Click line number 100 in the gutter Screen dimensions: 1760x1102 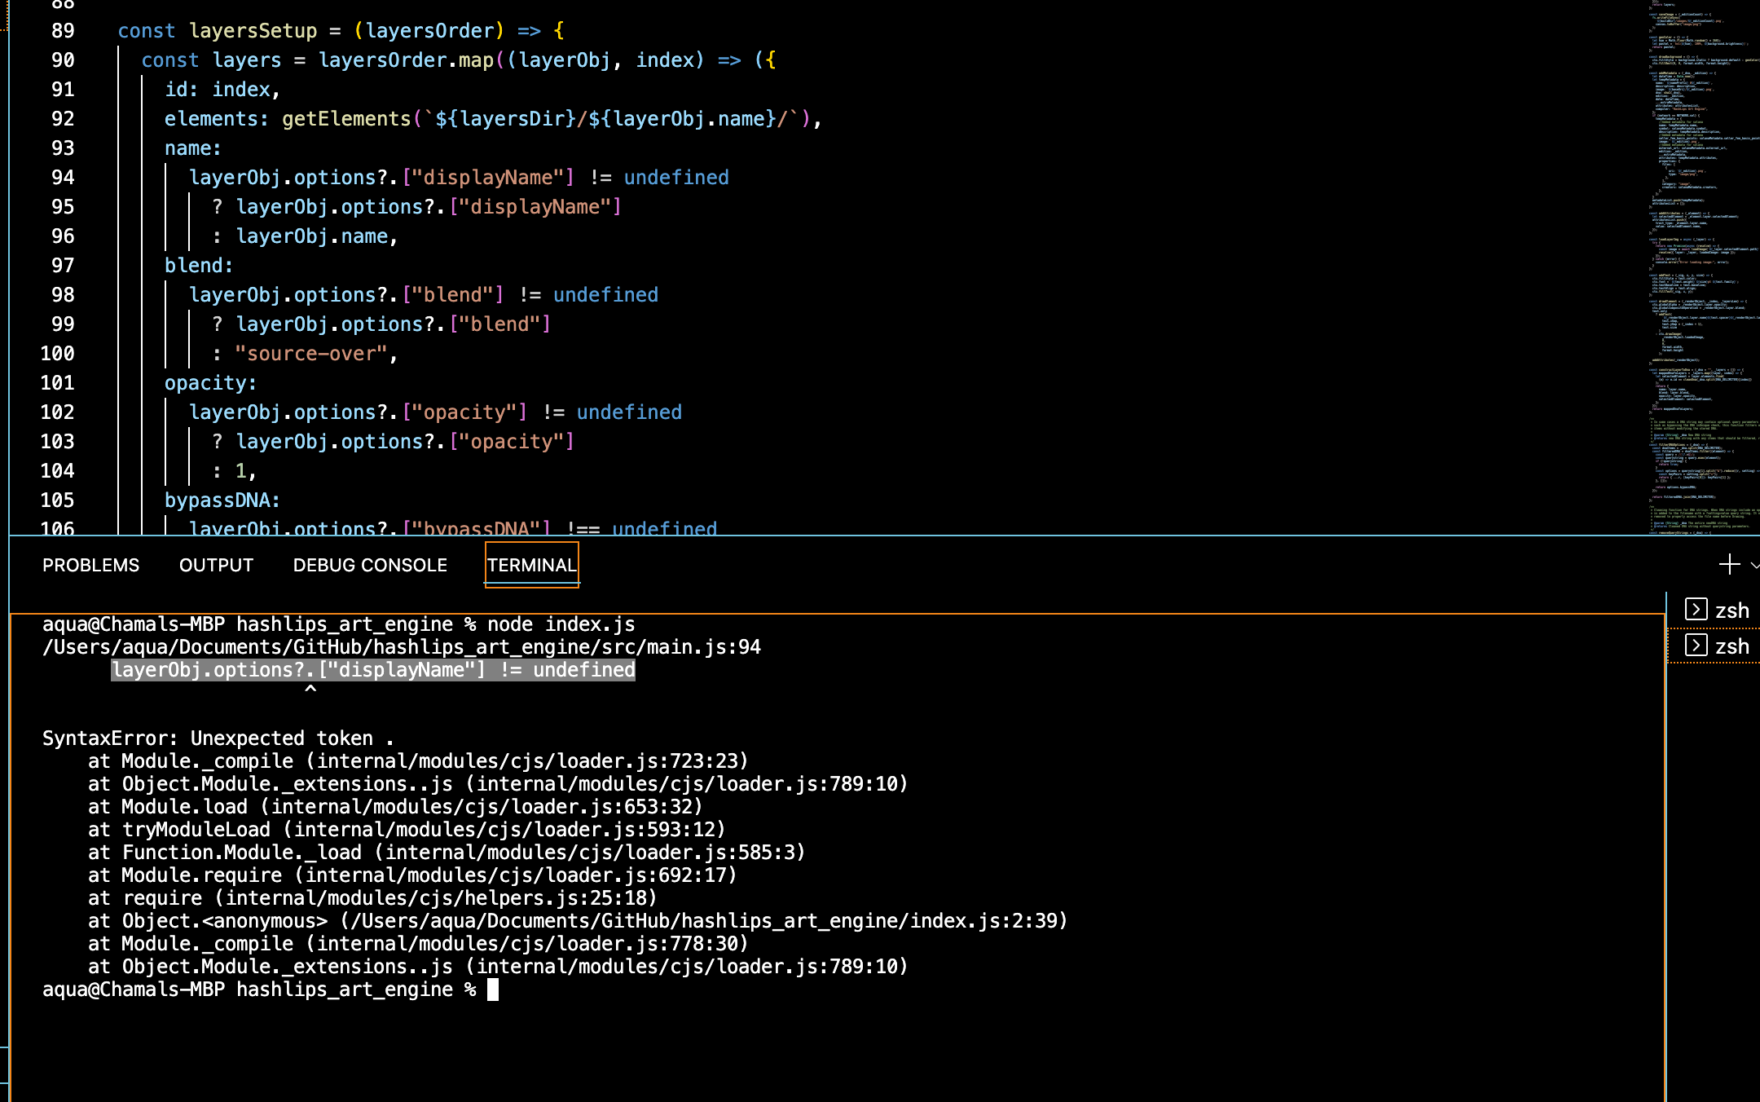point(57,354)
